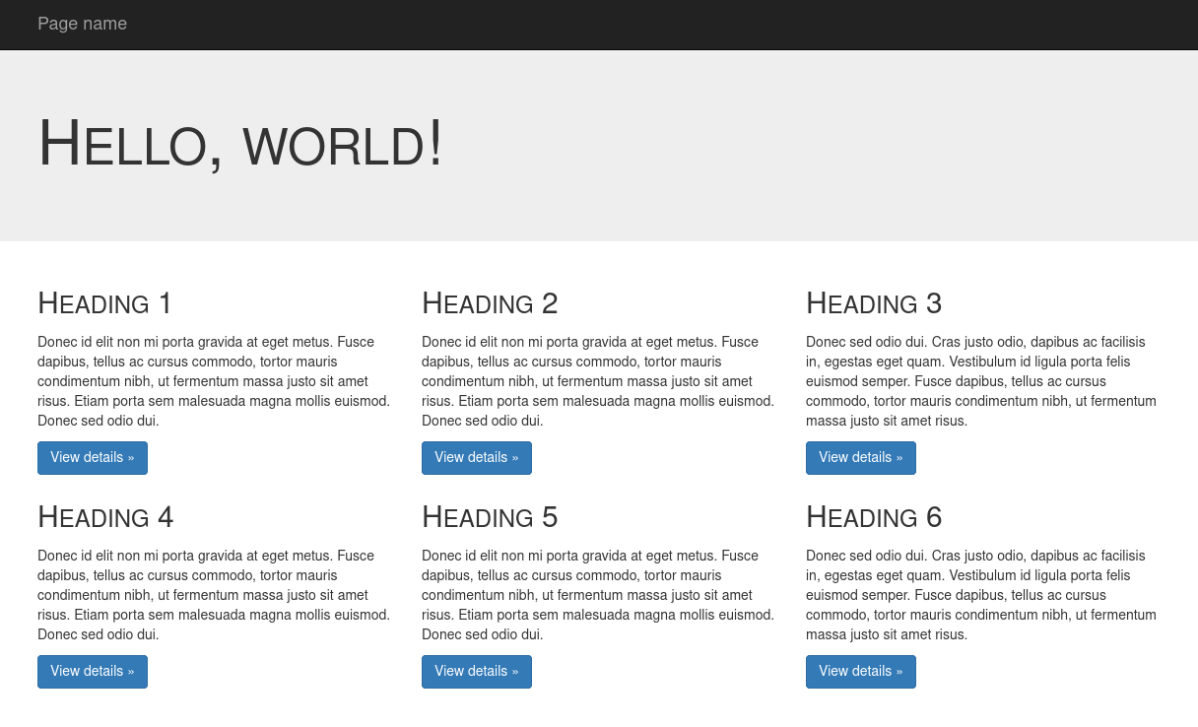Select View details below Heading 3
Viewport: 1198px width, 727px height.
click(860, 458)
